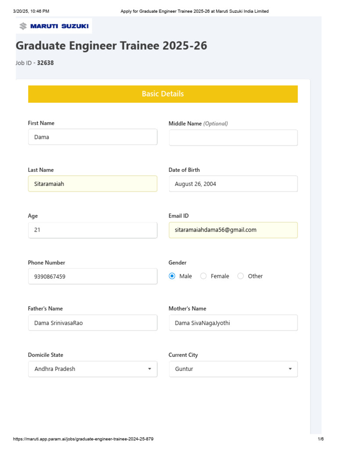Click the Graduate Engineer Trainee 2025-26 heading
This screenshot has width=337, height=450.
111,46
